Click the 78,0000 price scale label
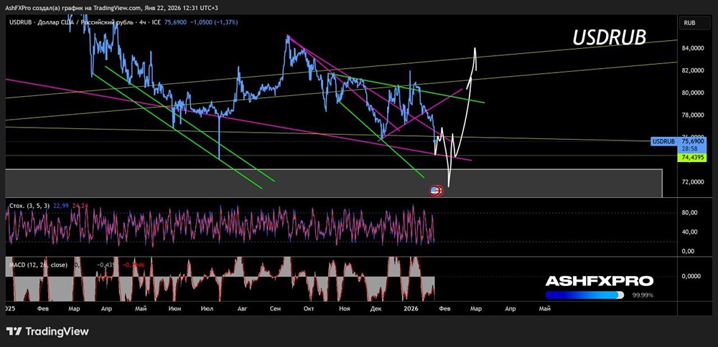The width and height of the screenshot is (718, 347). point(692,115)
